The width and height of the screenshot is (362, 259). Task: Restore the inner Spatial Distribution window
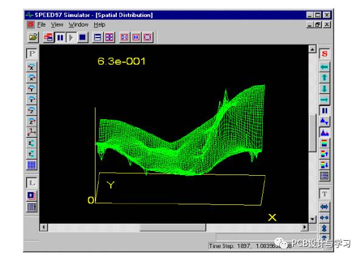click(x=318, y=24)
